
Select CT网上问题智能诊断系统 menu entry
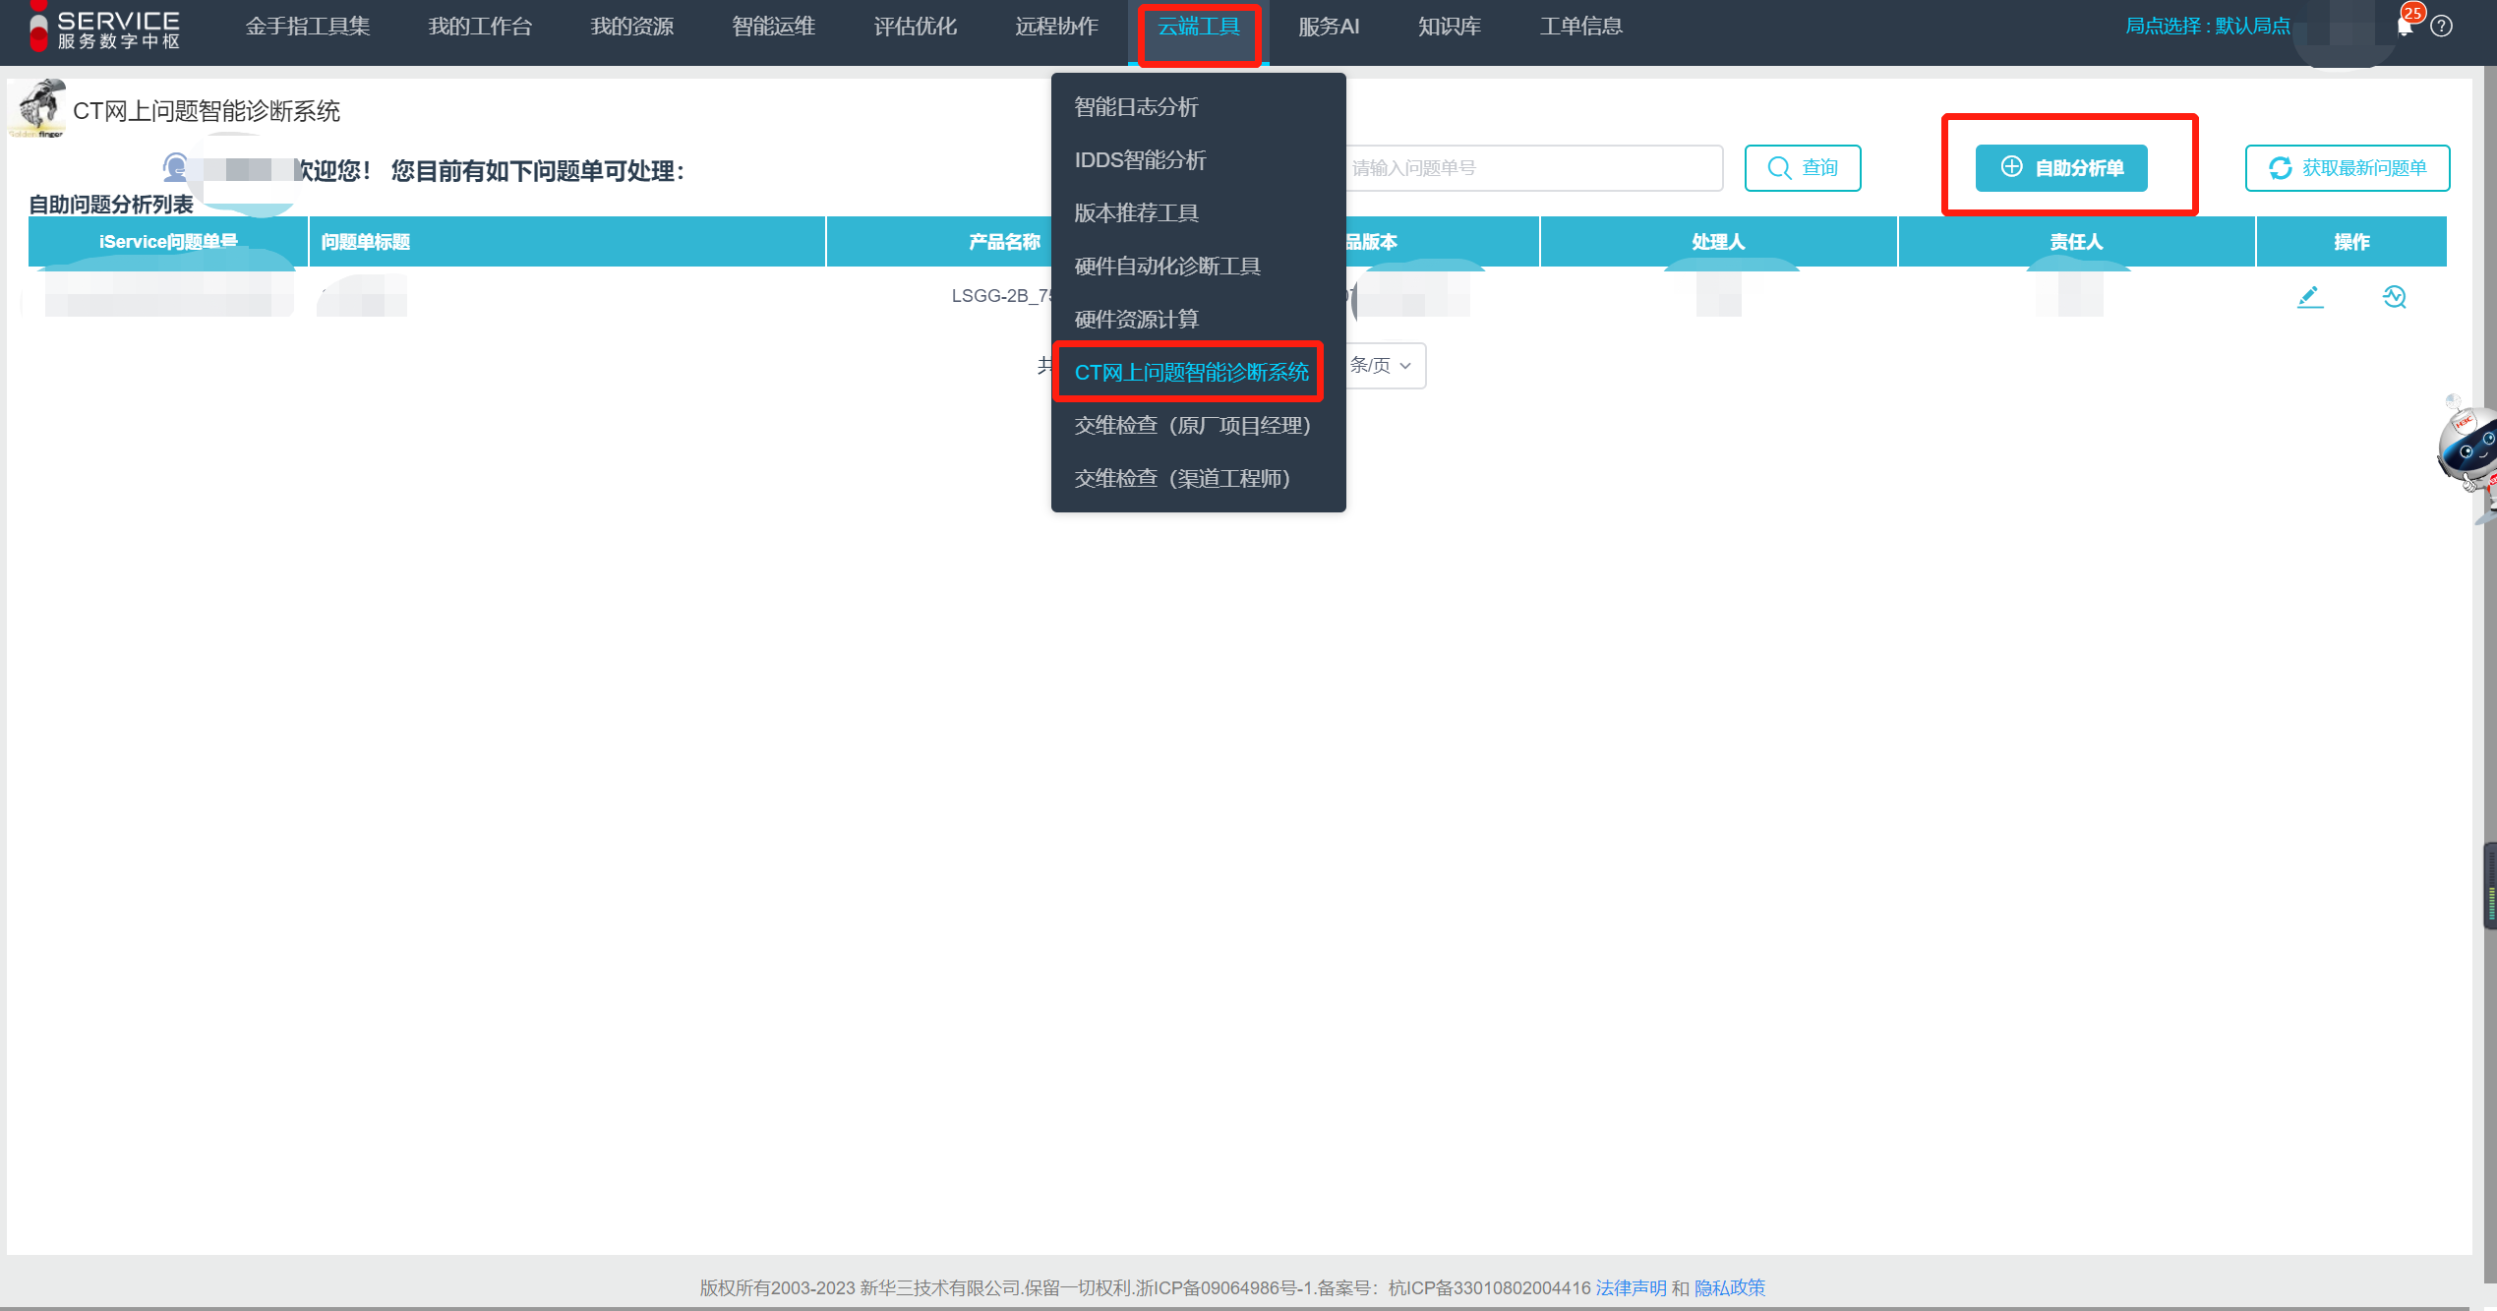pos(1191,373)
